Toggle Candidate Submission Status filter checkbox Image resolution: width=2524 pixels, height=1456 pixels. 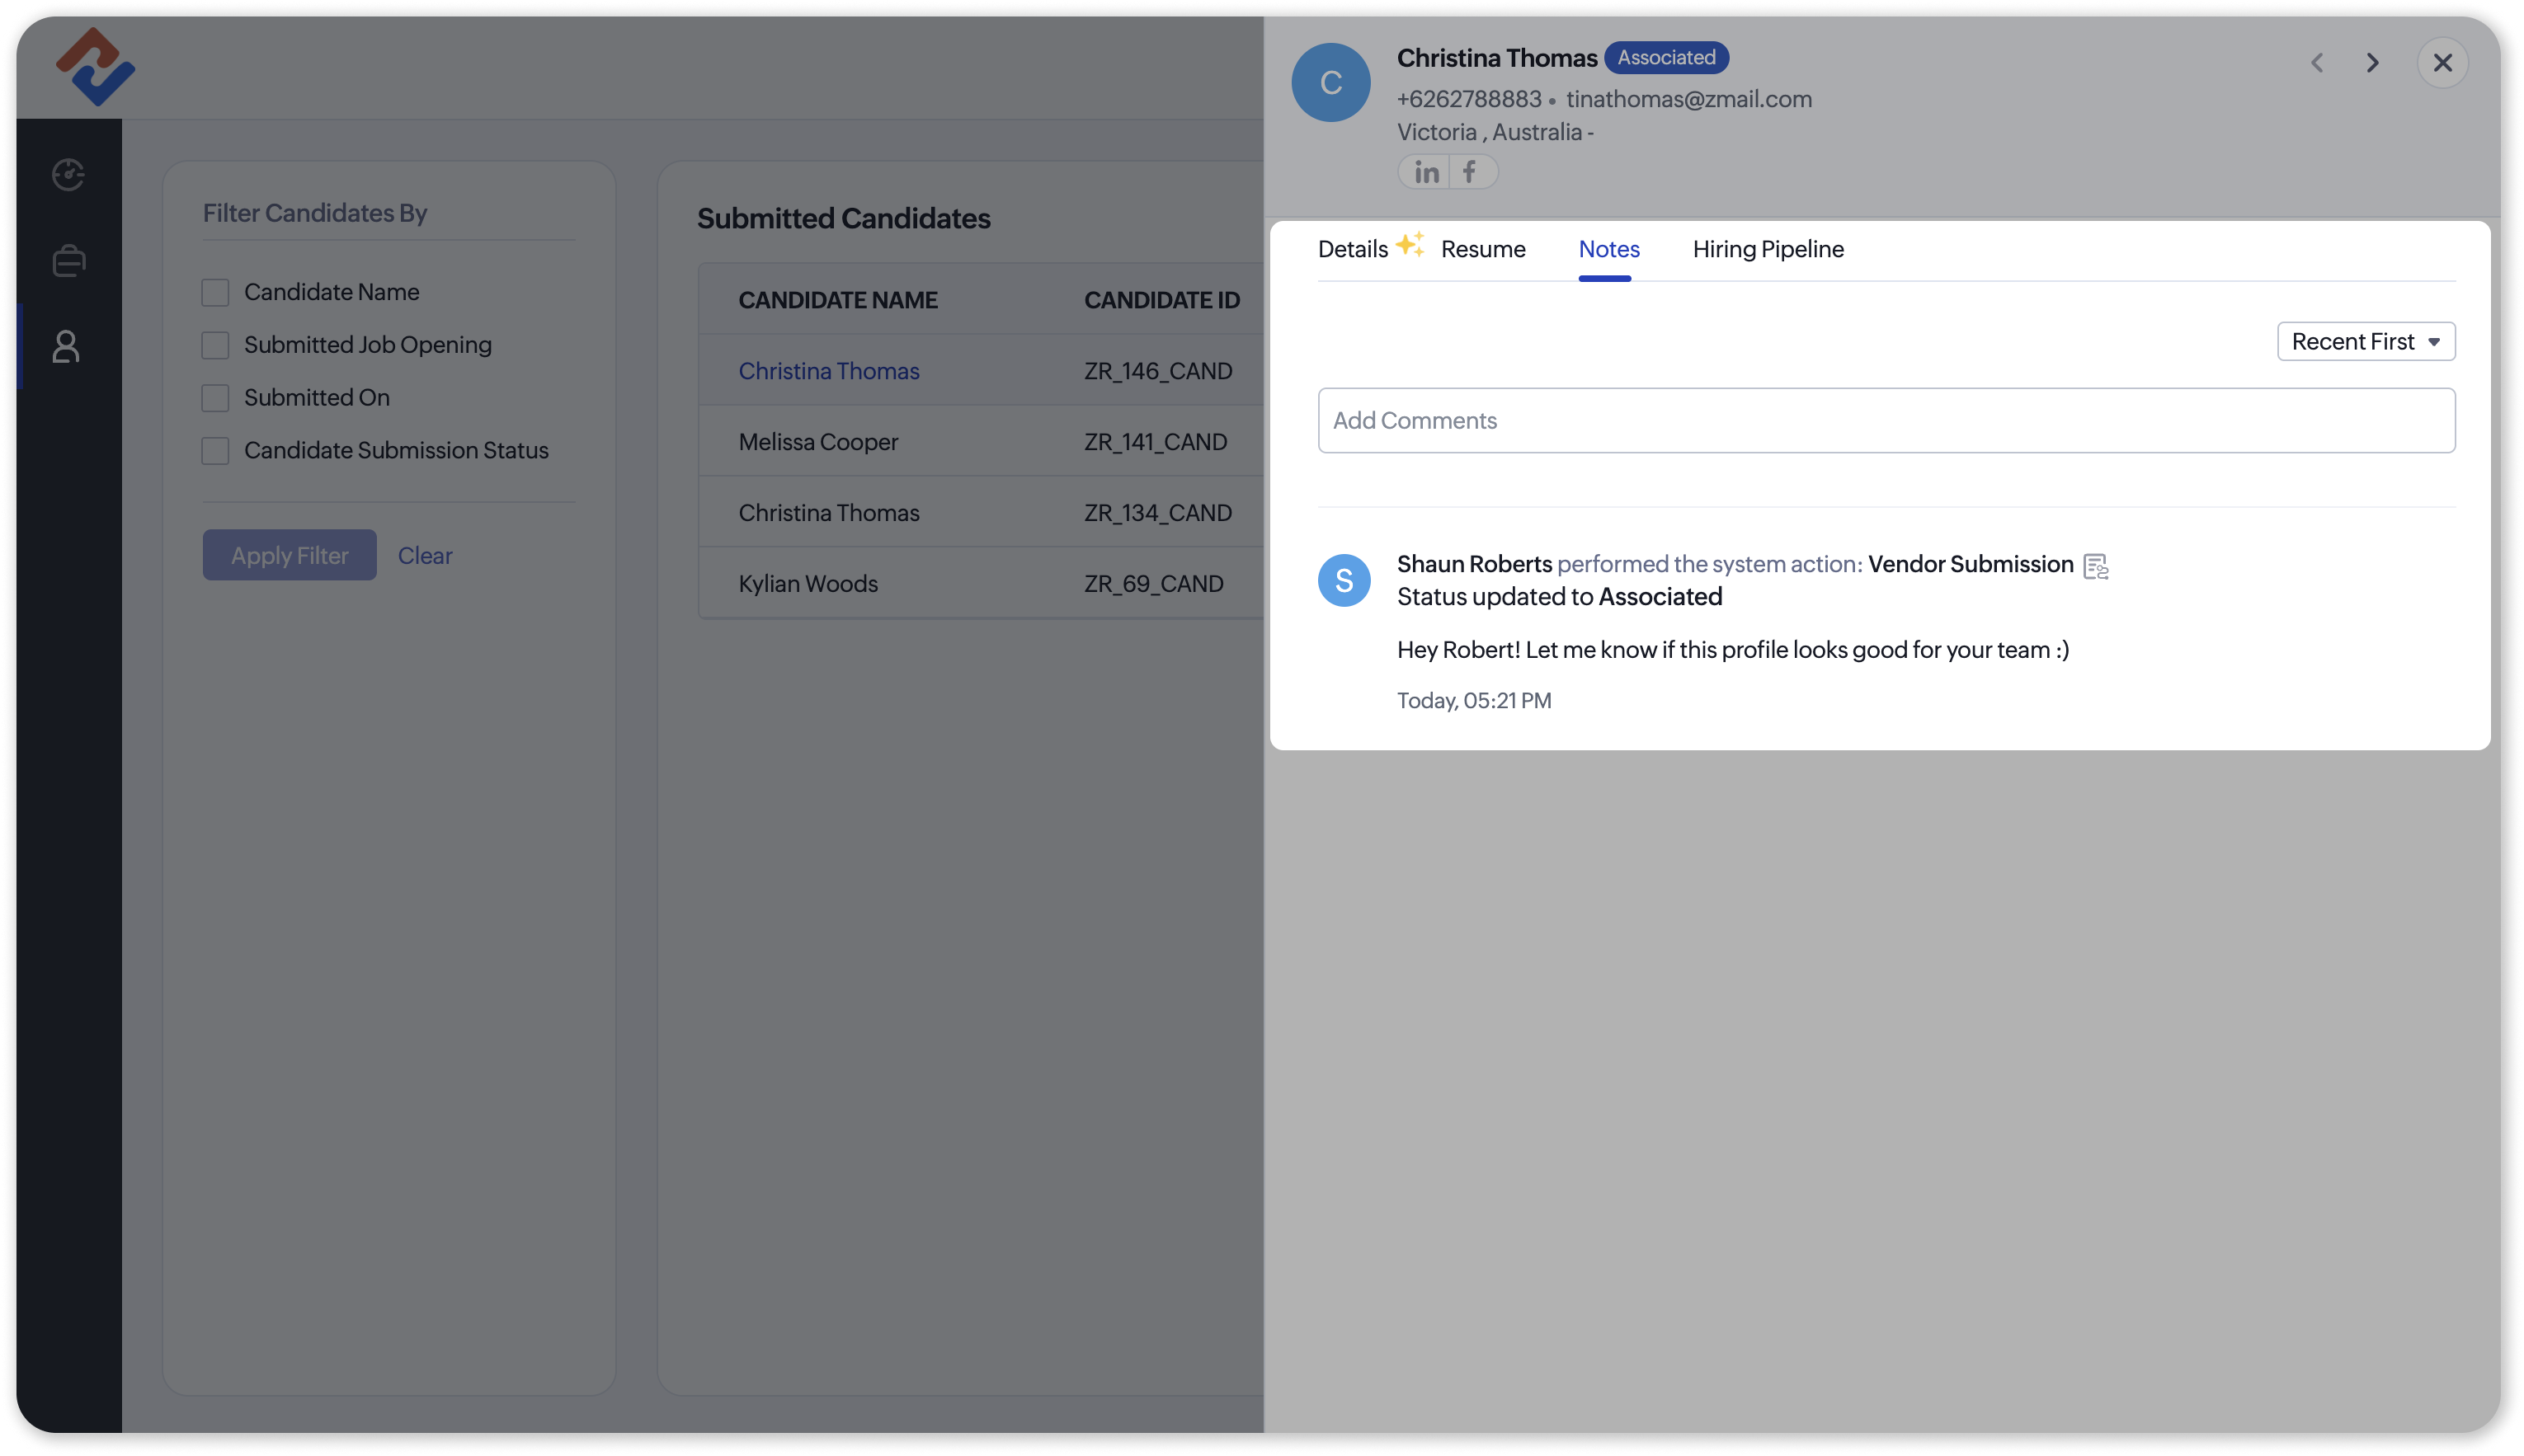pos(215,451)
